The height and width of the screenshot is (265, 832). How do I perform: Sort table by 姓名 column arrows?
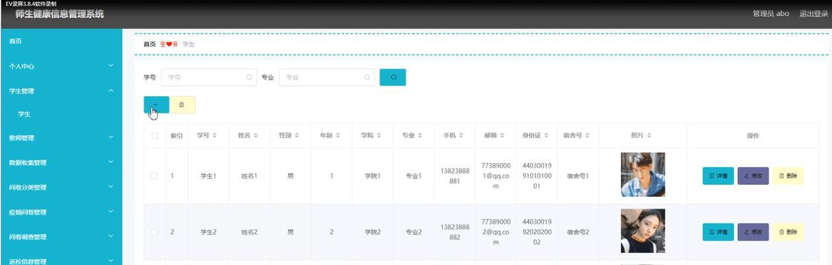[x=255, y=136]
